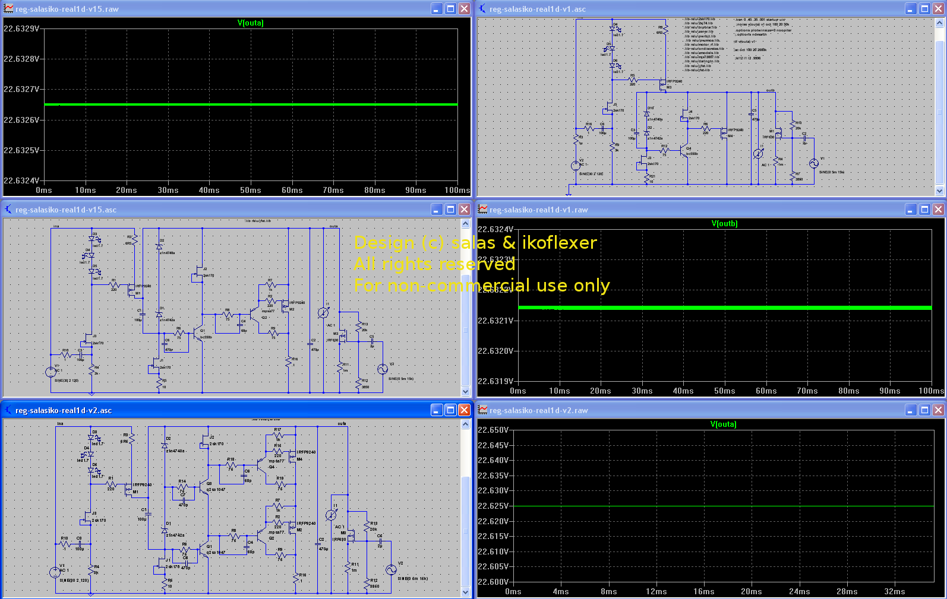The image size is (947, 599).
Task: Click 22.6324V top axis label in v1.raw plot
Action: pos(495,229)
